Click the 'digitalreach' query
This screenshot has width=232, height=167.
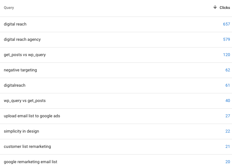tap(15, 85)
